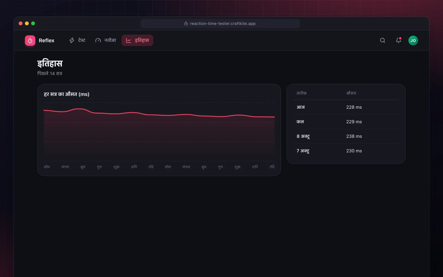Click the 229 ms average value
This screenshot has width=443, height=277.
(x=354, y=122)
